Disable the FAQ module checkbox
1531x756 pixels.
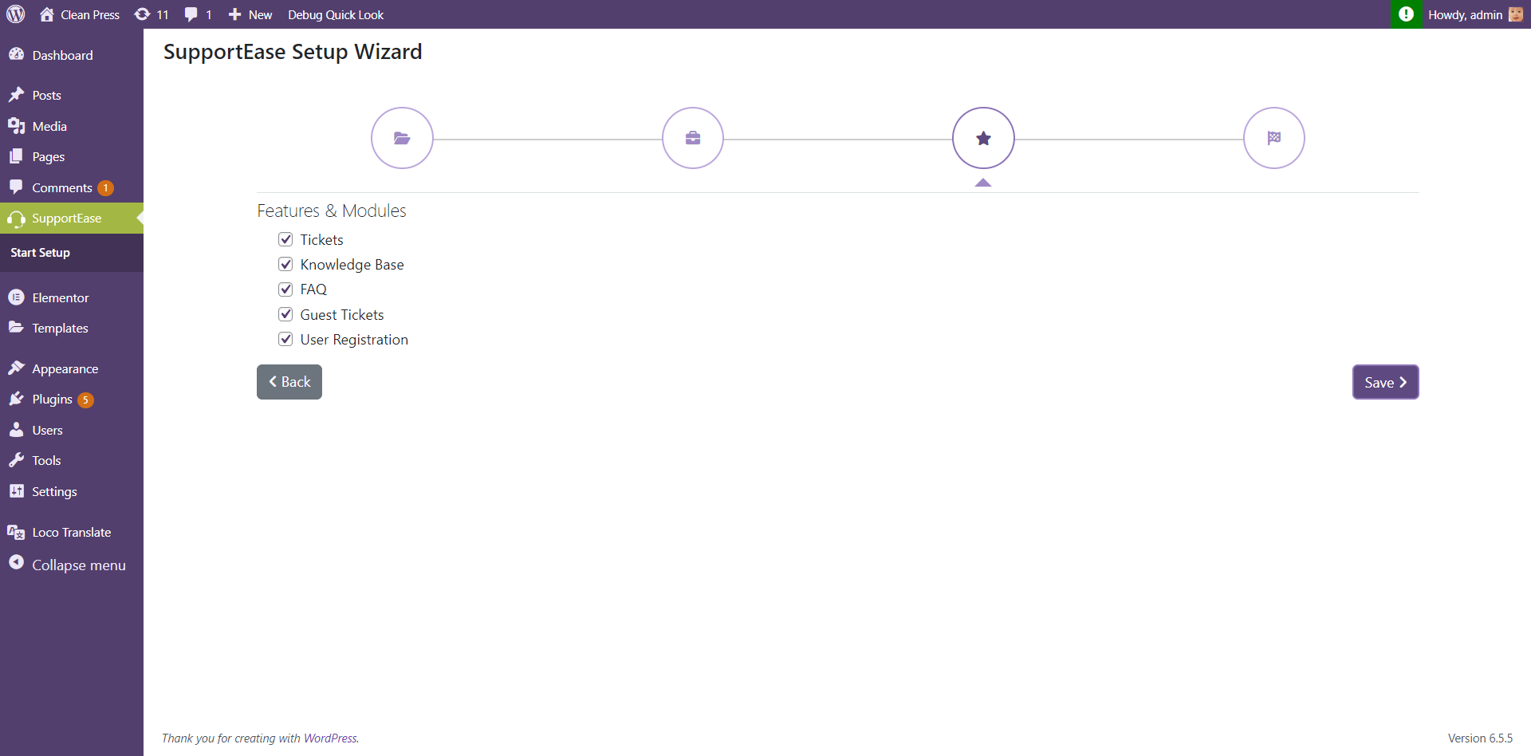coord(285,289)
